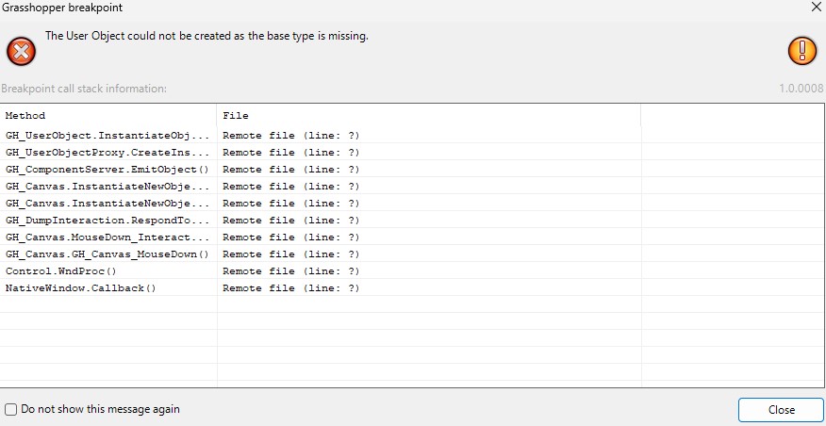Select the Control.WndProc() row

(x=61, y=271)
